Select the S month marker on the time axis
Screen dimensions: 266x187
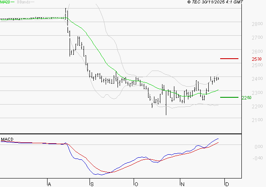91,184
